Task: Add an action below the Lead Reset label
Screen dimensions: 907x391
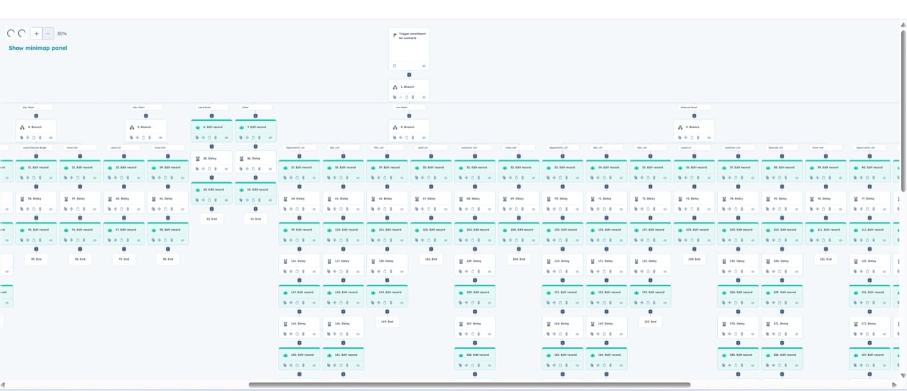Action: (x=211, y=115)
